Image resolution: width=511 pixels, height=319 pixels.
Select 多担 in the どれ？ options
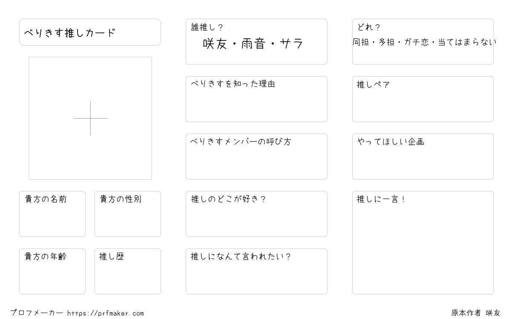[x=386, y=42]
